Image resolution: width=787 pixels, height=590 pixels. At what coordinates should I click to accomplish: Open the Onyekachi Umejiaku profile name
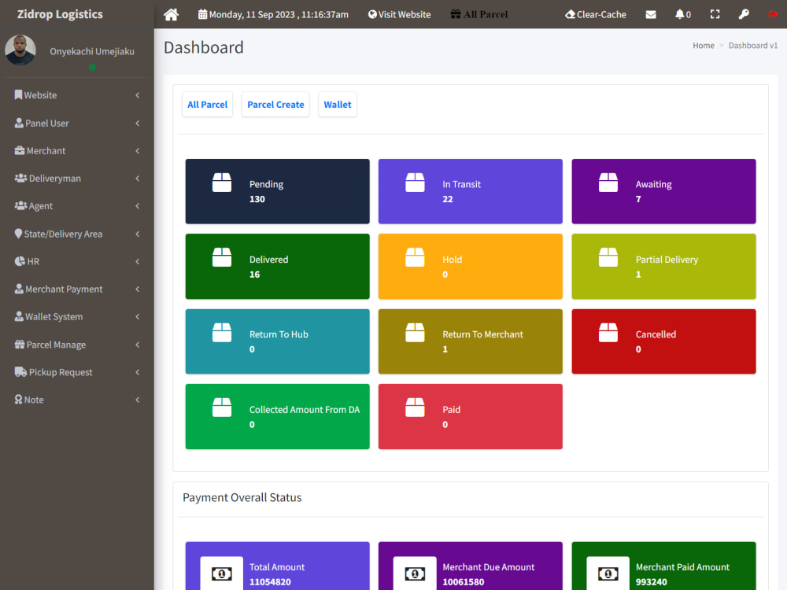point(92,51)
